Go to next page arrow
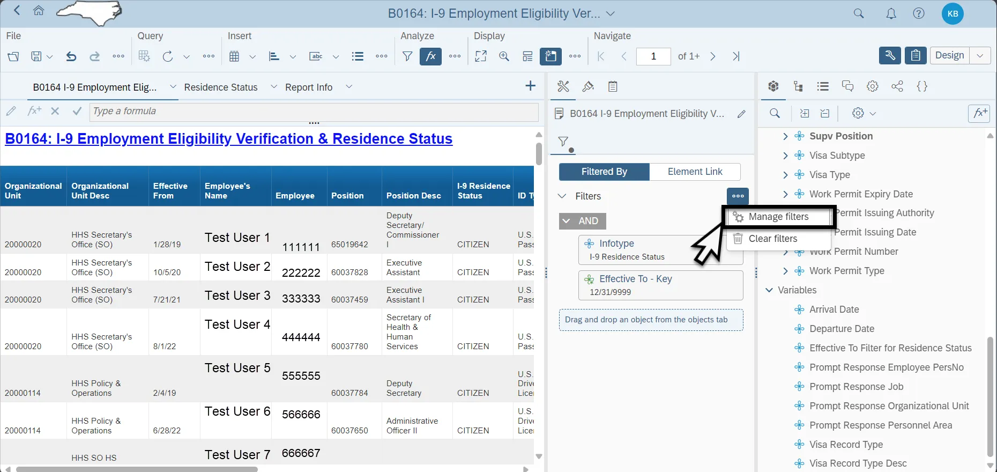Image resolution: width=997 pixels, height=472 pixels. pyautogui.click(x=713, y=56)
